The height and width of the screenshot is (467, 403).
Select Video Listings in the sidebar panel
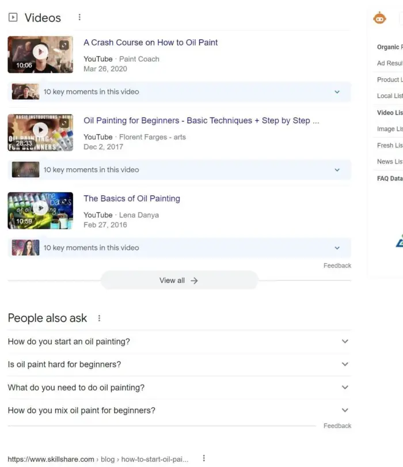(x=390, y=113)
